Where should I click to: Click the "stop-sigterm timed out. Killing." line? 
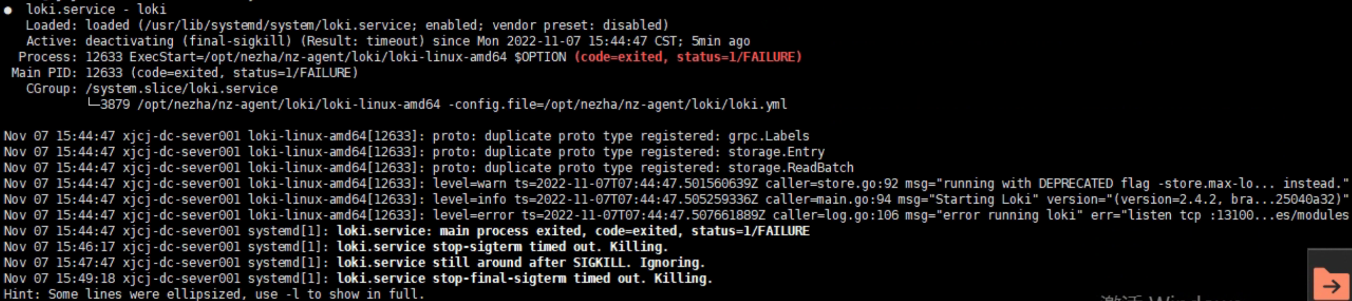coord(502,246)
